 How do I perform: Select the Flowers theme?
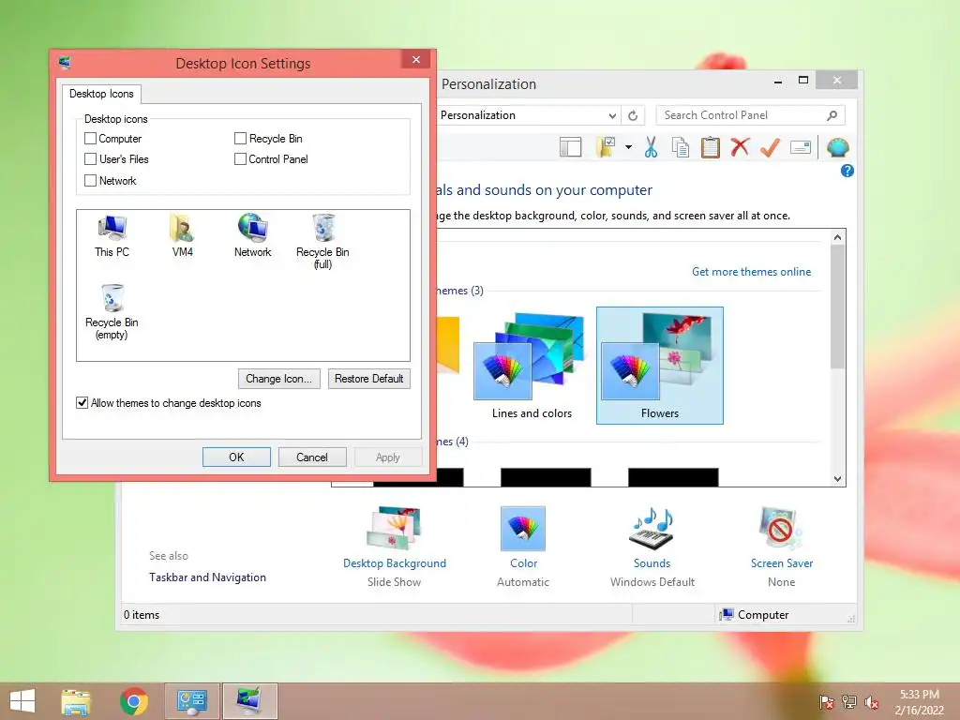click(x=660, y=366)
